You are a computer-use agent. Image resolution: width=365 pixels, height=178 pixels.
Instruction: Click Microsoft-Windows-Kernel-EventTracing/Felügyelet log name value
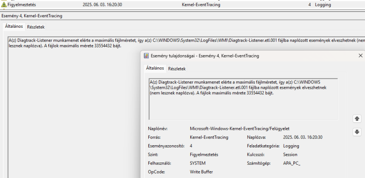tap(240, 128)
